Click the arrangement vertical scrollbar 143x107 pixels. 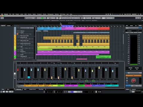(x=123, y=39)
